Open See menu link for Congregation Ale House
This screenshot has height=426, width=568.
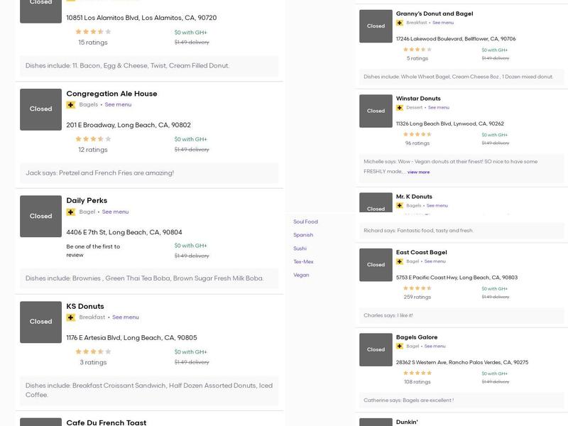click(x=118, y=105)
